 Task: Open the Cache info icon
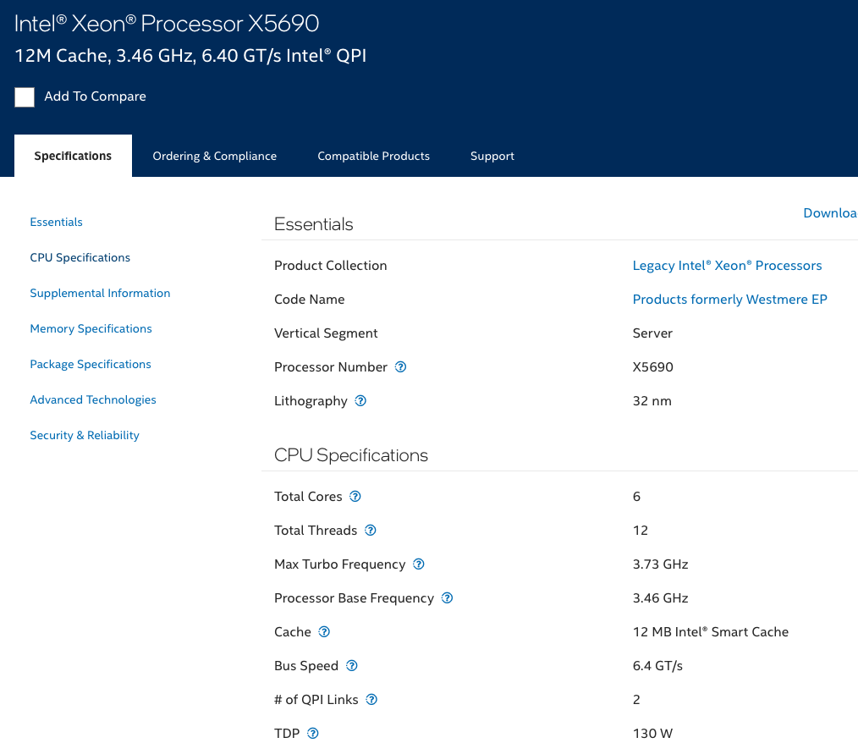click(x=324, y=632)
